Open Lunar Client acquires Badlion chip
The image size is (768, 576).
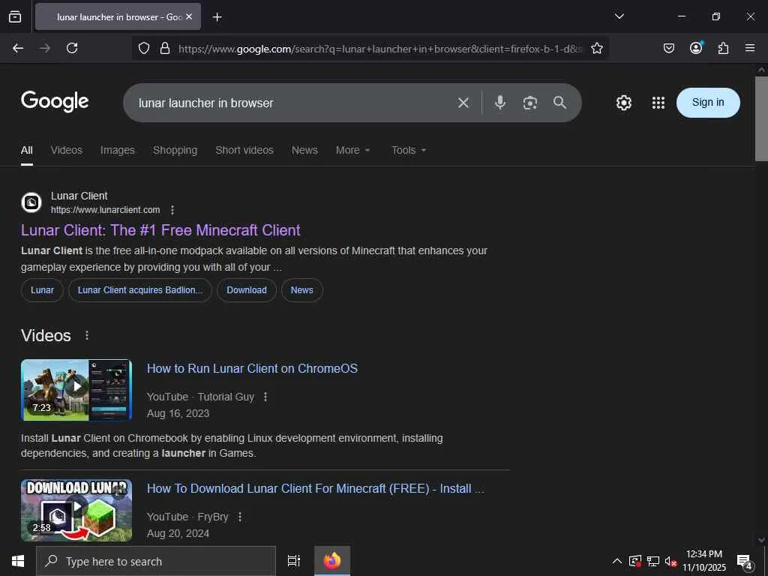point(140,290)
